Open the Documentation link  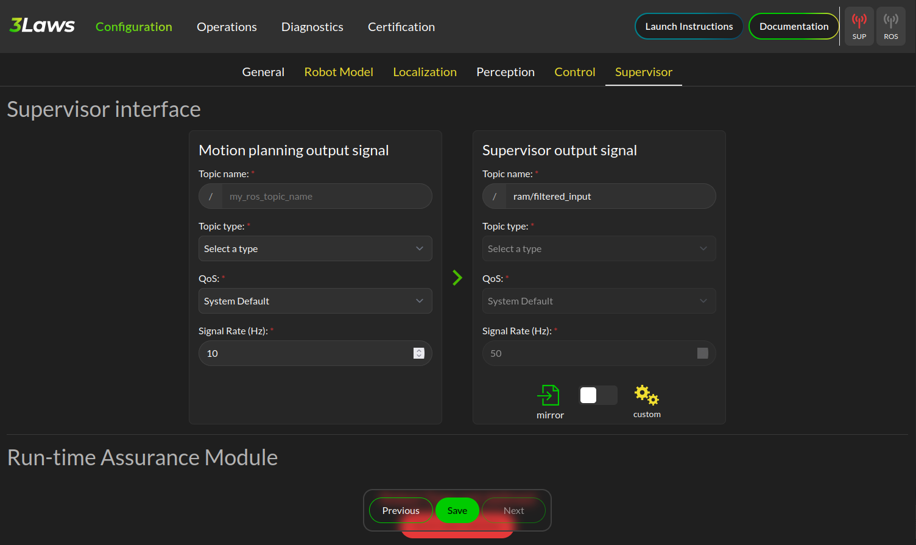(794, 26)
